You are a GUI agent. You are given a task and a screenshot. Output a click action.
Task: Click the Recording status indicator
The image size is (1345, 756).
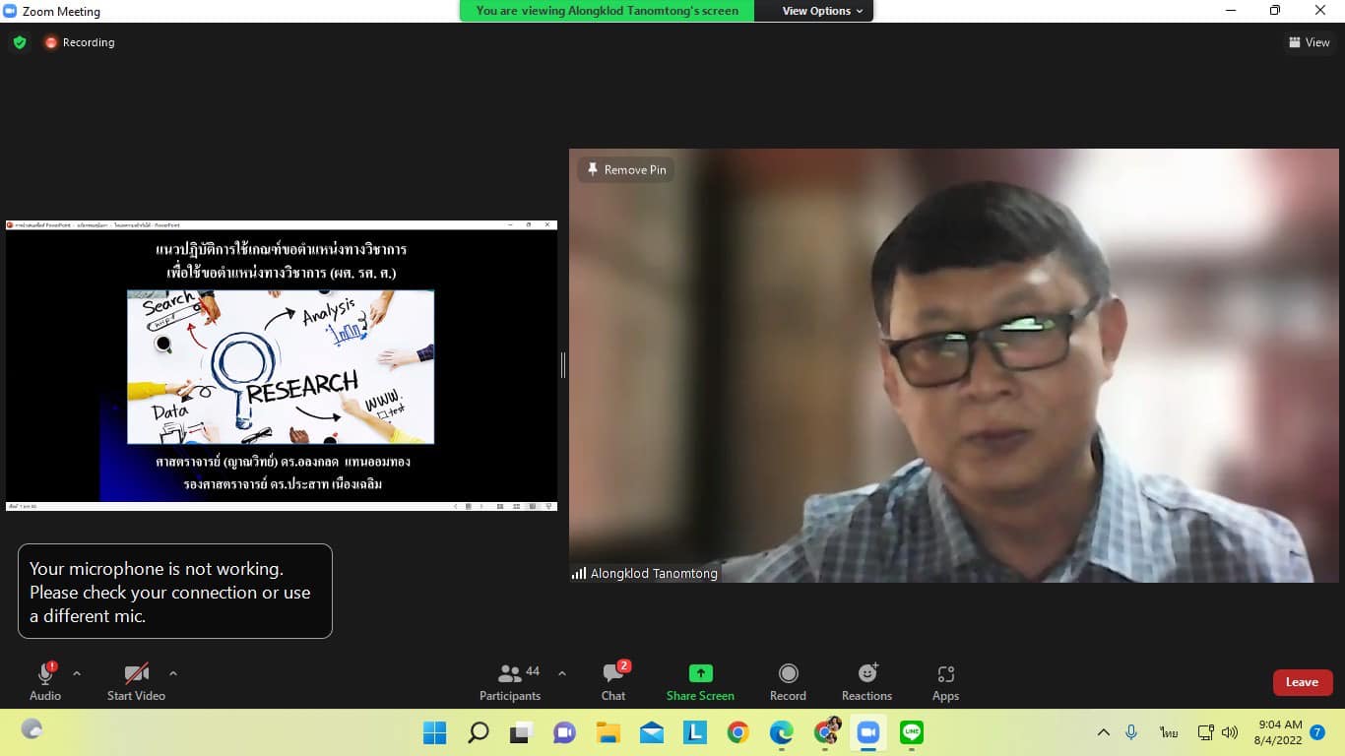coord(79,42)
